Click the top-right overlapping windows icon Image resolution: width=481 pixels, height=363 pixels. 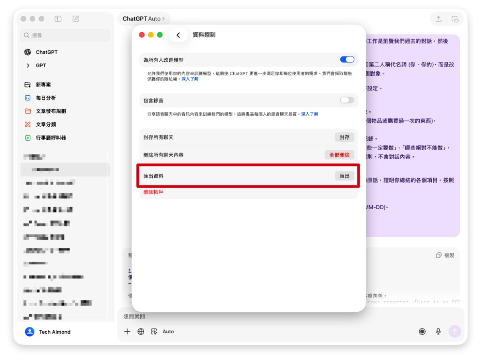pos(455,19)
